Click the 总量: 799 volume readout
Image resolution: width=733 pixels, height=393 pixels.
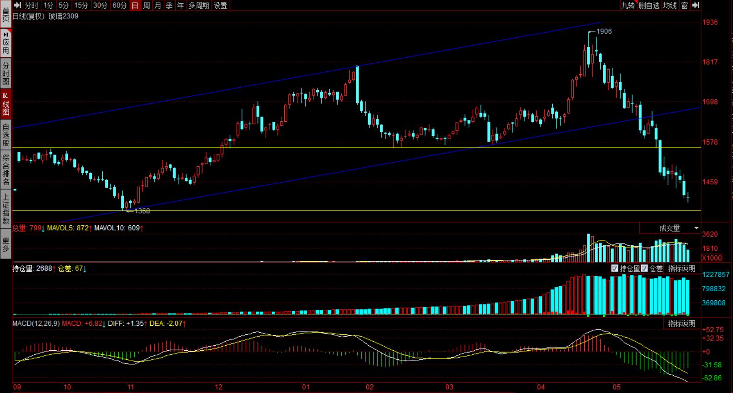pos(28,228)
